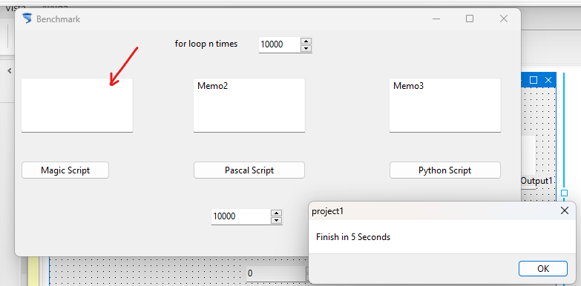Click inside the Memo3 text area
The height and width of the screenshot is (286, 581).
[x=444, y=105]
